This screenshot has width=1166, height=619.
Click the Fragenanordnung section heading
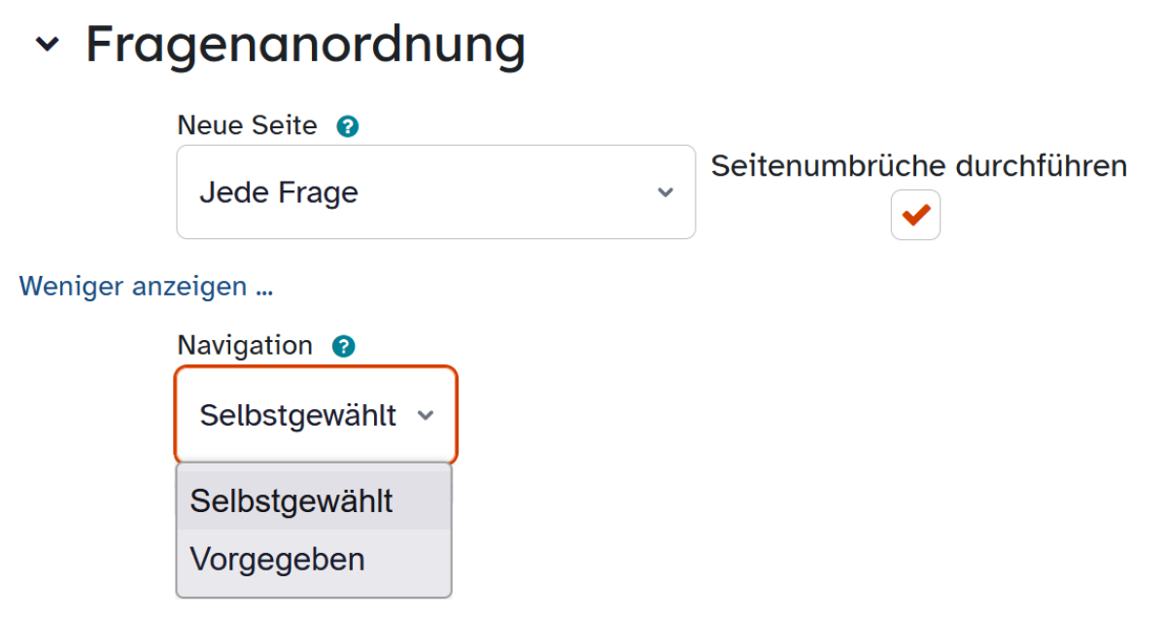(x=305, y=44)
